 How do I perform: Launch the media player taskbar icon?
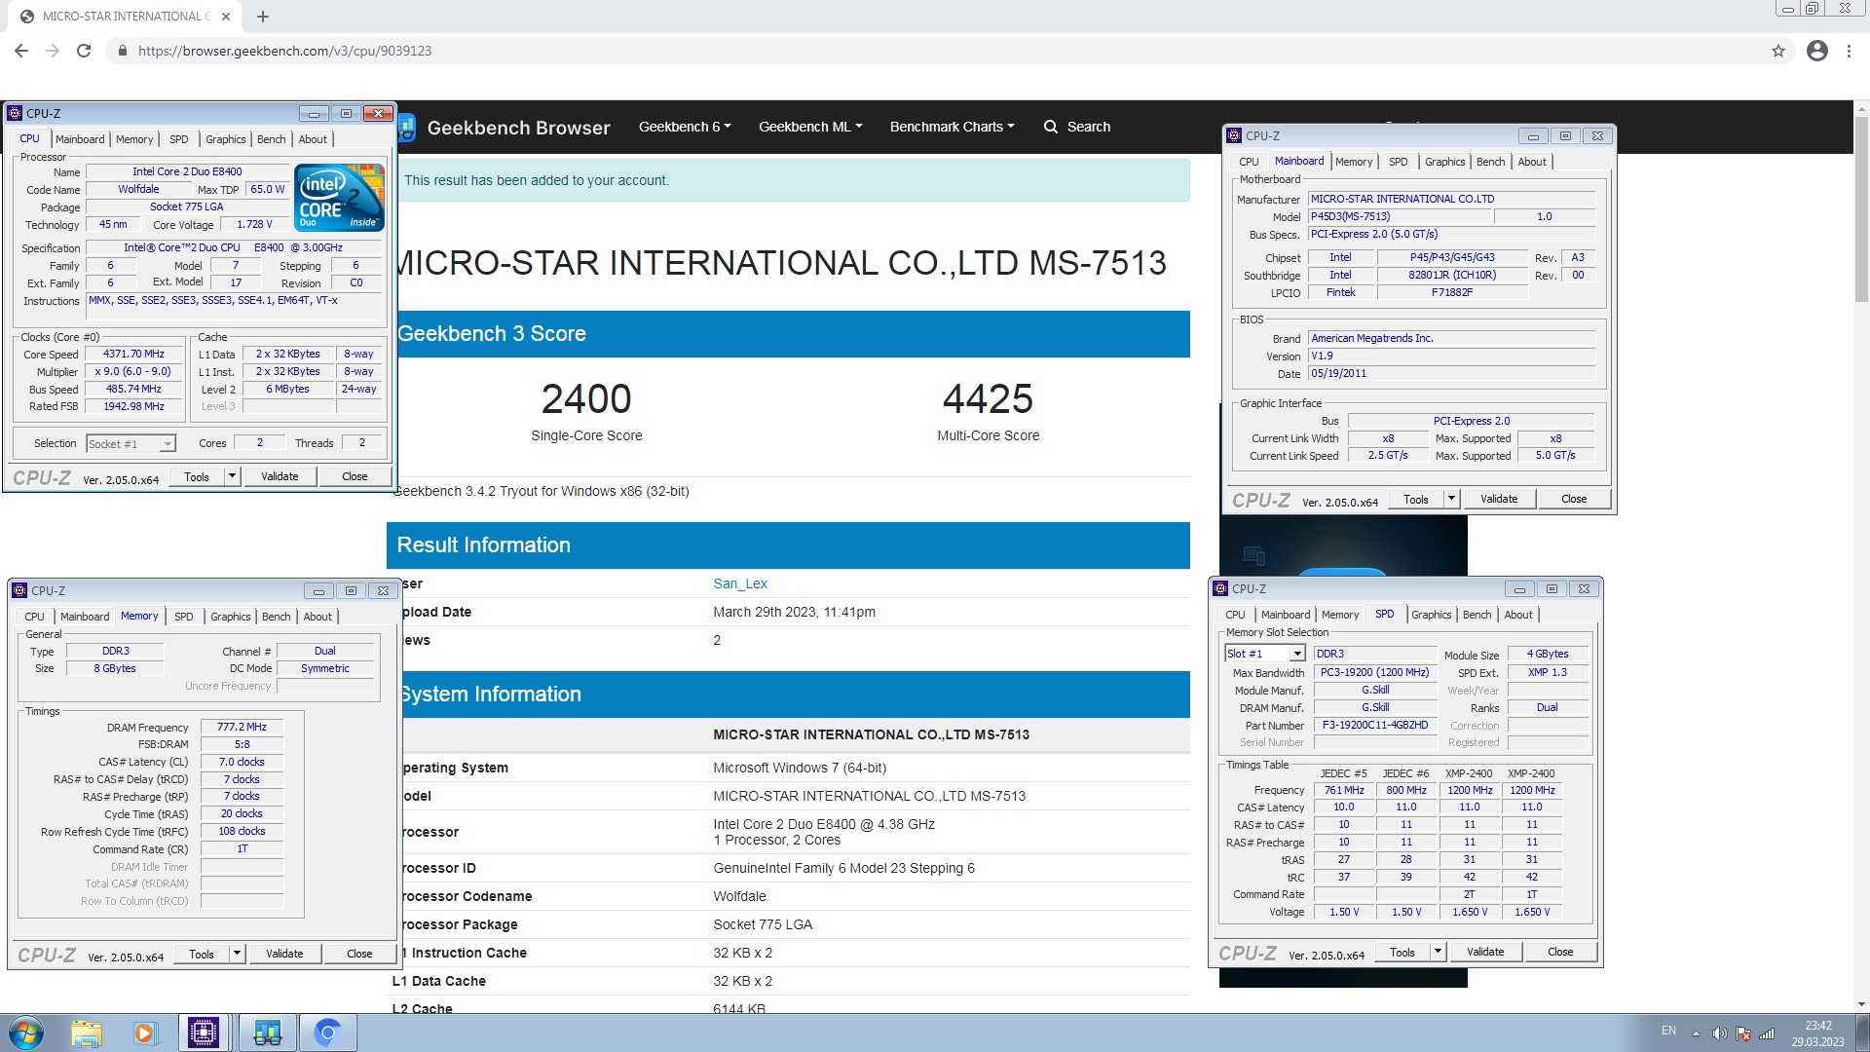click(145, 1033)
